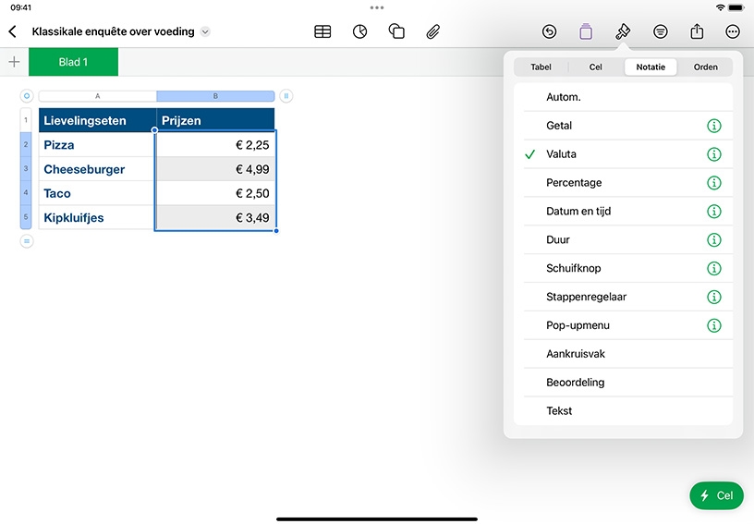Select the Notatie tab

pyautogui.click(x=651, y=67)
